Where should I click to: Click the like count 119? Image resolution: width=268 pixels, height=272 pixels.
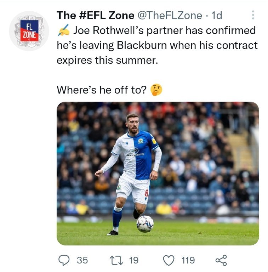coord(188,260)
